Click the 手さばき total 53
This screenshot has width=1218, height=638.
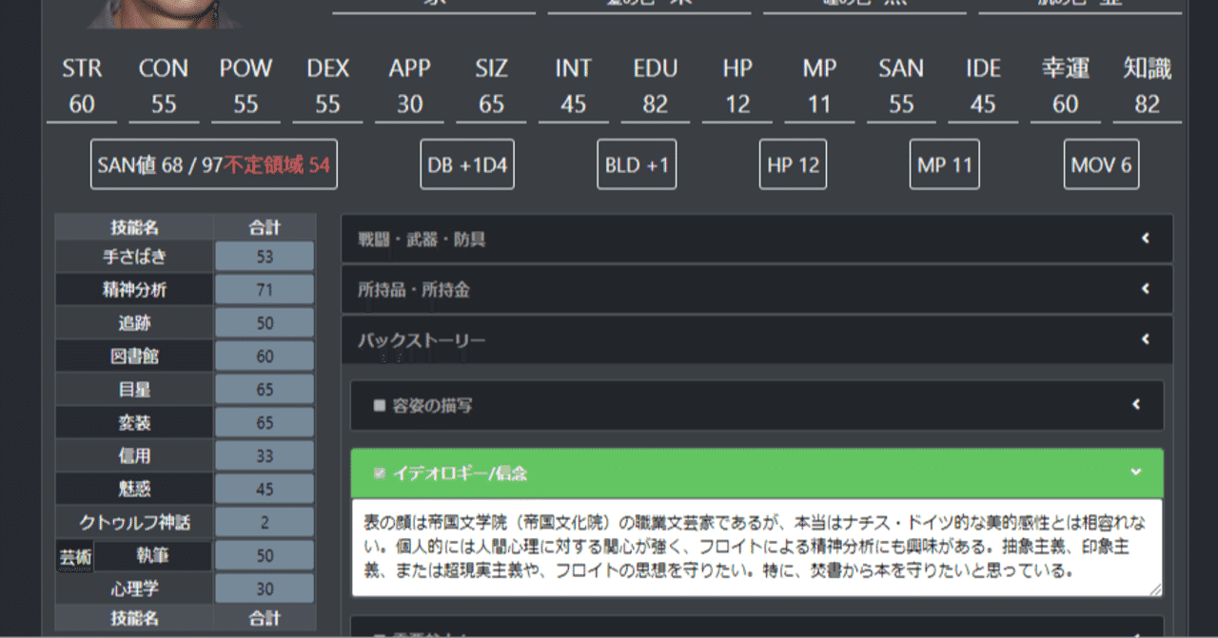tap(265, 257)
